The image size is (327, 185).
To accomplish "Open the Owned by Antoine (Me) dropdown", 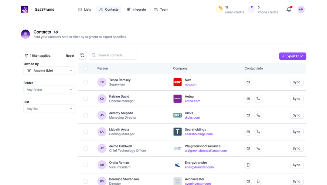I will pyautogui.click(x=50, y=71).
